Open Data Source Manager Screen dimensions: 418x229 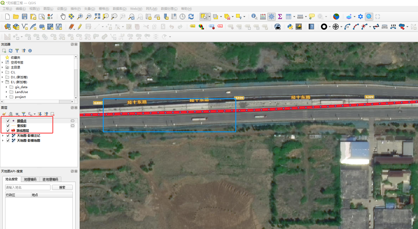click(8, 27)
